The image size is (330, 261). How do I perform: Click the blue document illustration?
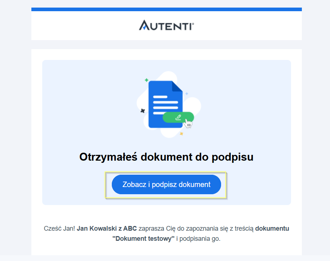pos(166,104)
